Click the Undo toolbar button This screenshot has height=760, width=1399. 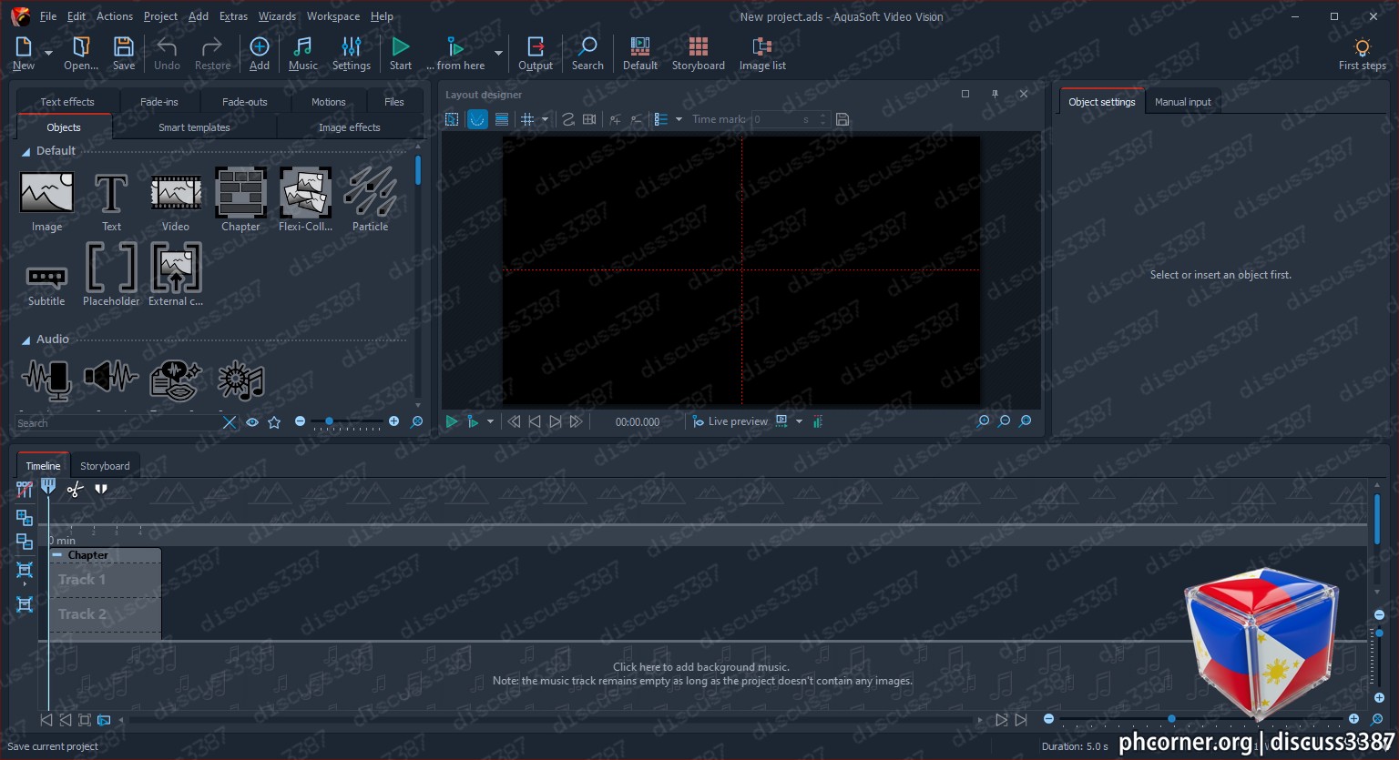tap(167, 54)
